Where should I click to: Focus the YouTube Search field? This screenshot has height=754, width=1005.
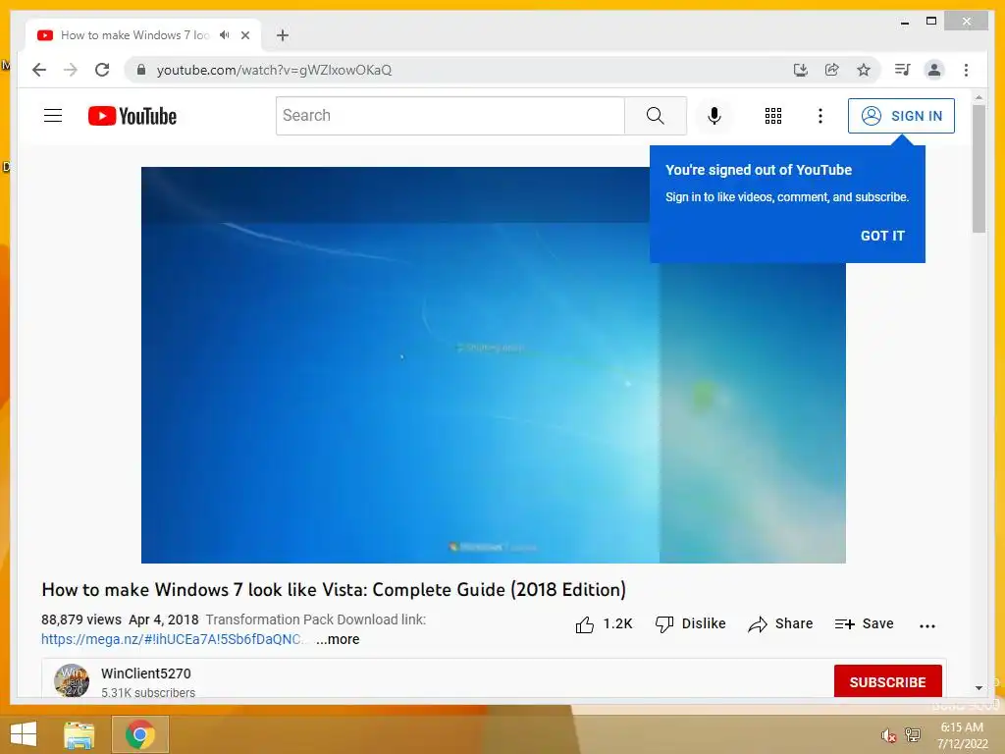pyautogui.click(x=450, y=116)
